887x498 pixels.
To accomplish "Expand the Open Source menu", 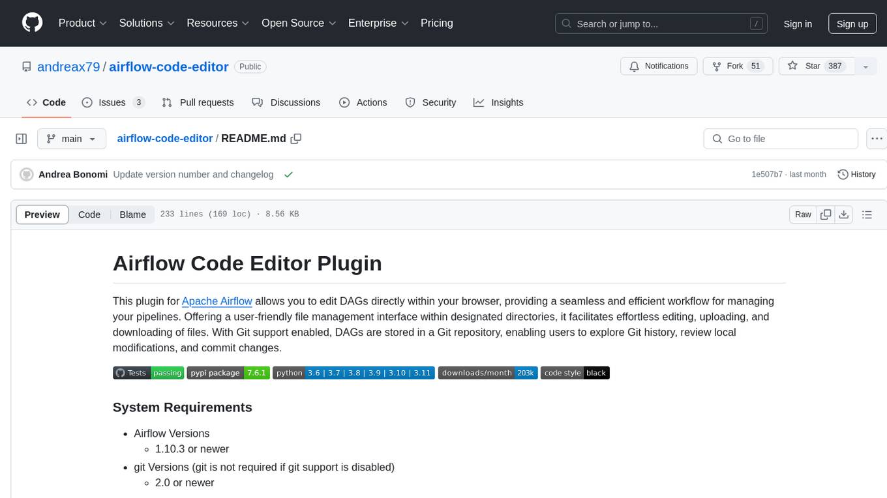I will pos(299,23).
